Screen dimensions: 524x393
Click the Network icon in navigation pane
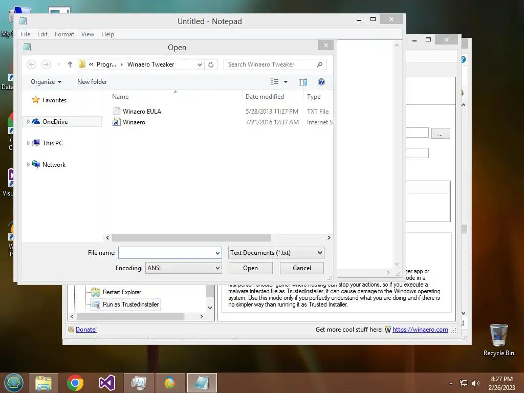point(36,164)
